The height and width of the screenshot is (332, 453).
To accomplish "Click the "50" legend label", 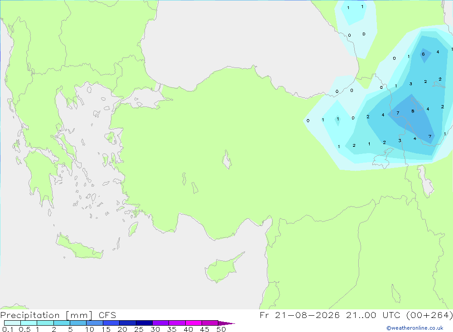I will tap(221, 329).
